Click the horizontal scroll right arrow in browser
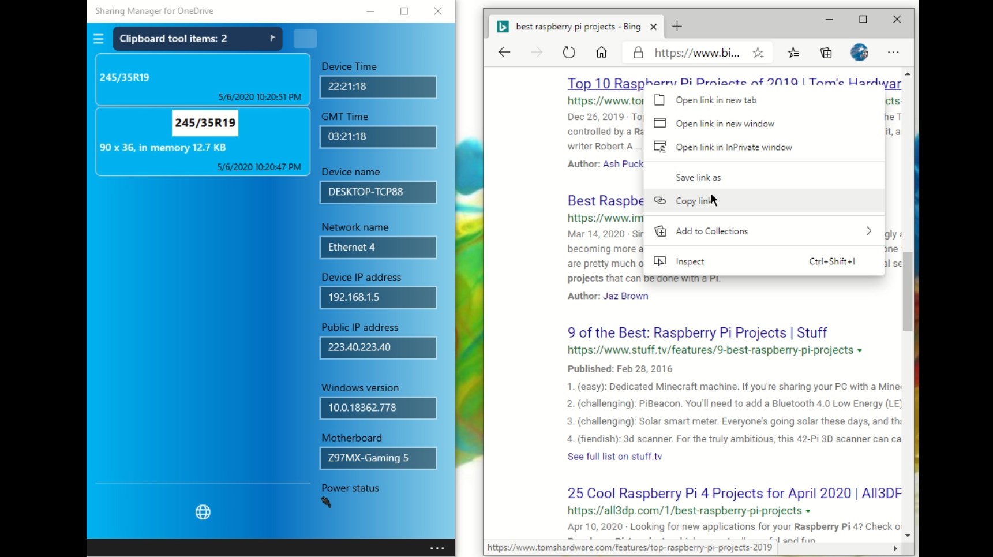 tap(895, 548)
